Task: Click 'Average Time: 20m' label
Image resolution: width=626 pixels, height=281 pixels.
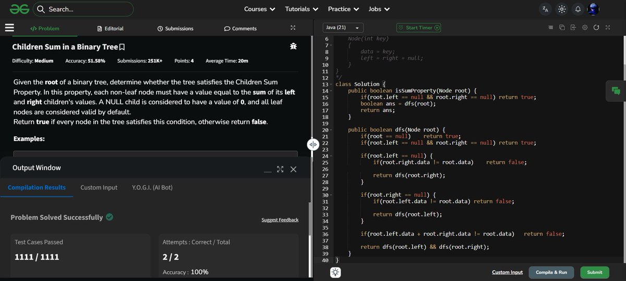Action: [227, 61]
